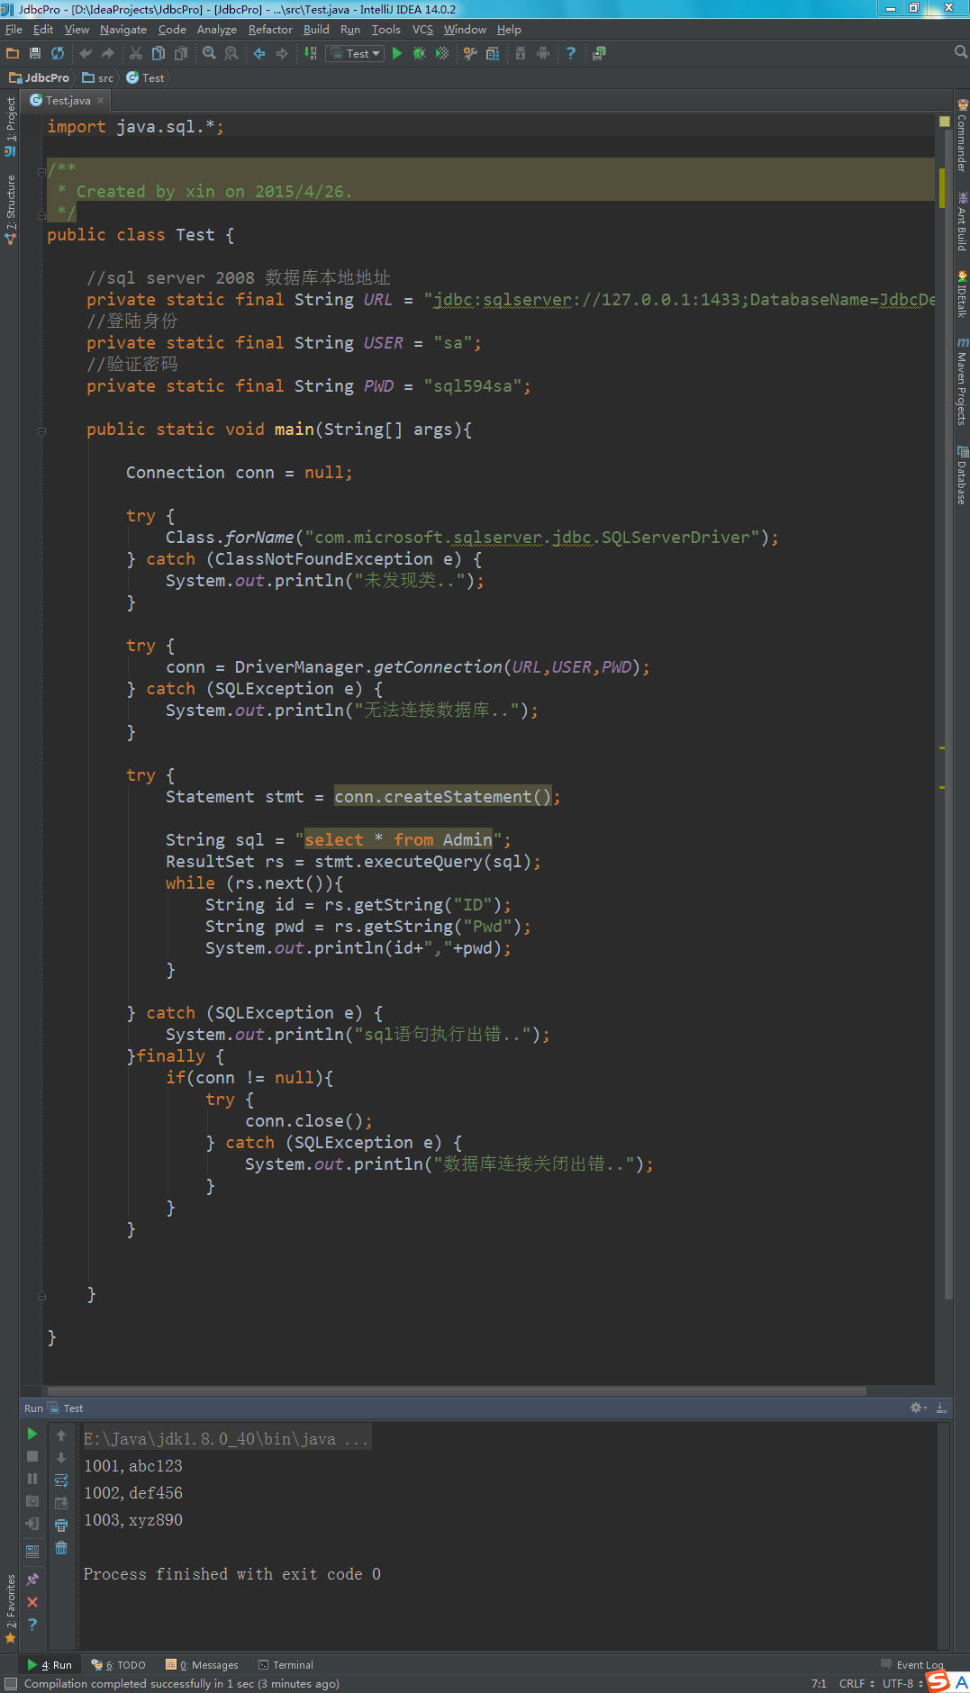The width and height of the screenshot is (970, 1693).
Task: Select the Test.java editor tab
Action: [67, 101]
